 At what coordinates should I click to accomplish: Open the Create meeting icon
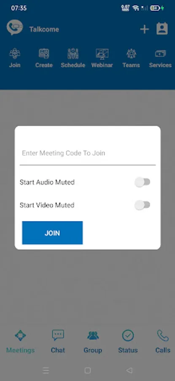[44, 53]
